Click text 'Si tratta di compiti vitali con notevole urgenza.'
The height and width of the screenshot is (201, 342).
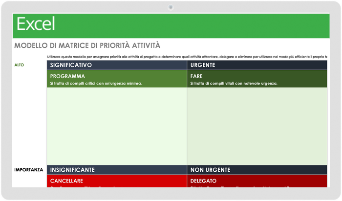coord(234,83)
